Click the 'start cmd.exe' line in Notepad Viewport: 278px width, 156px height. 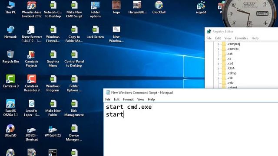[129, 107]
